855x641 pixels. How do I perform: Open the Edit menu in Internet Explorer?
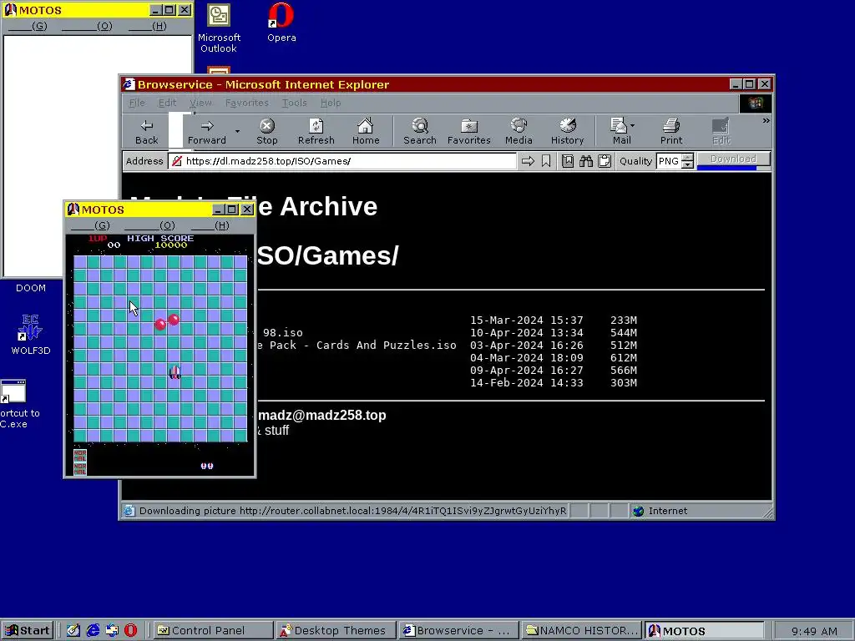pyautogui.click(x=167, y=103)
